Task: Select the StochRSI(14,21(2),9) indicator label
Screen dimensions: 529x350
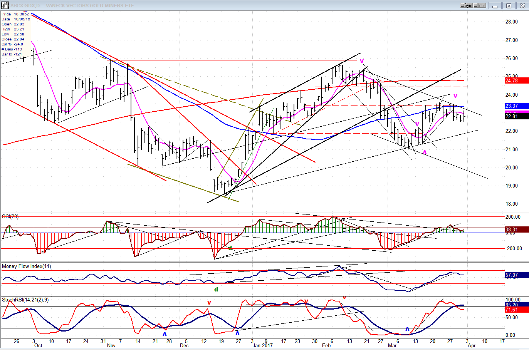Action: coord(25,300)
